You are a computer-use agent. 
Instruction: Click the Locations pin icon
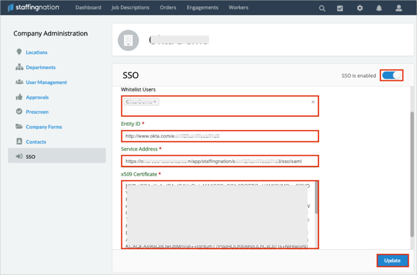click(x=19, y=52)
